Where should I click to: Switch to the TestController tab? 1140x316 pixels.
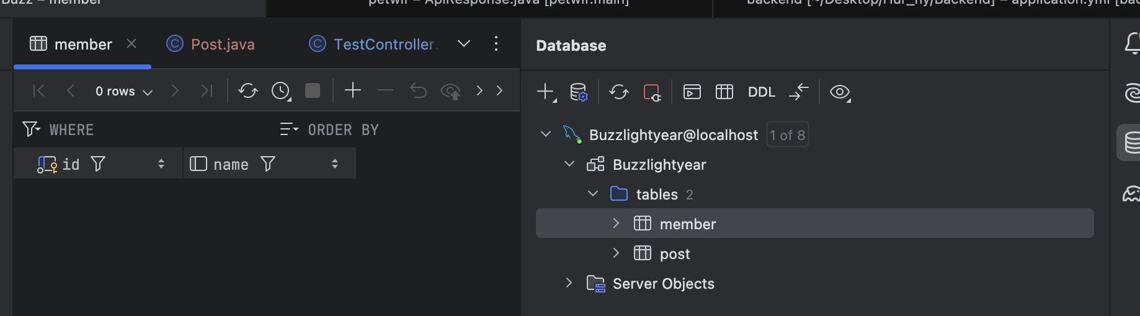coord(383,44)
